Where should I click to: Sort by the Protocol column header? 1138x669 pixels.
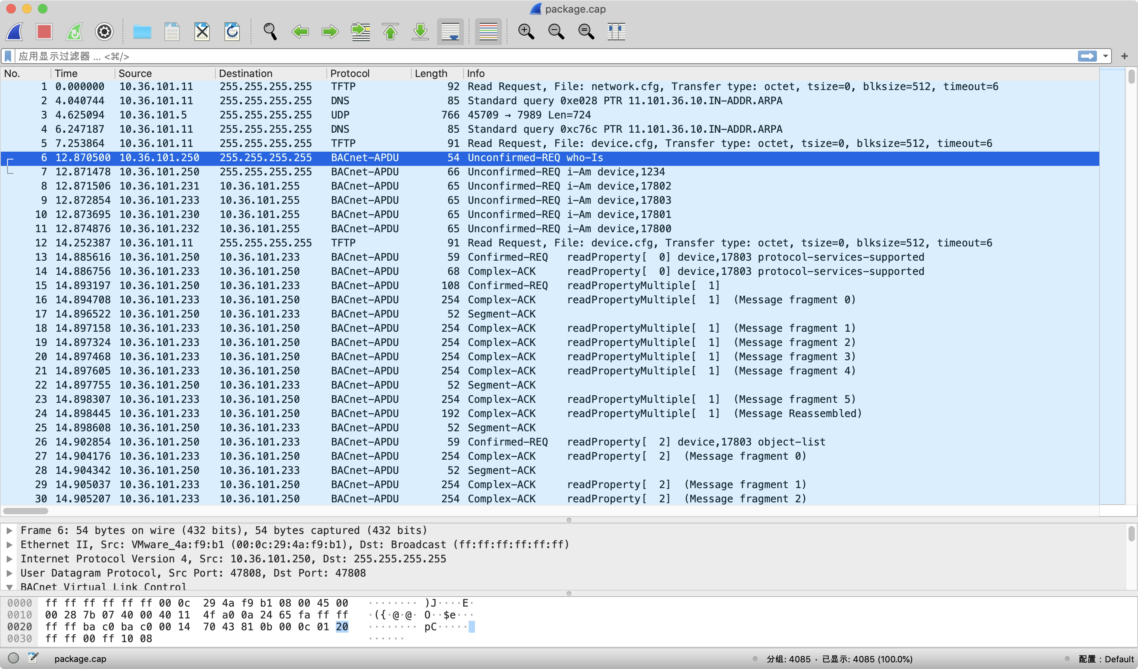tap(369, 73)
